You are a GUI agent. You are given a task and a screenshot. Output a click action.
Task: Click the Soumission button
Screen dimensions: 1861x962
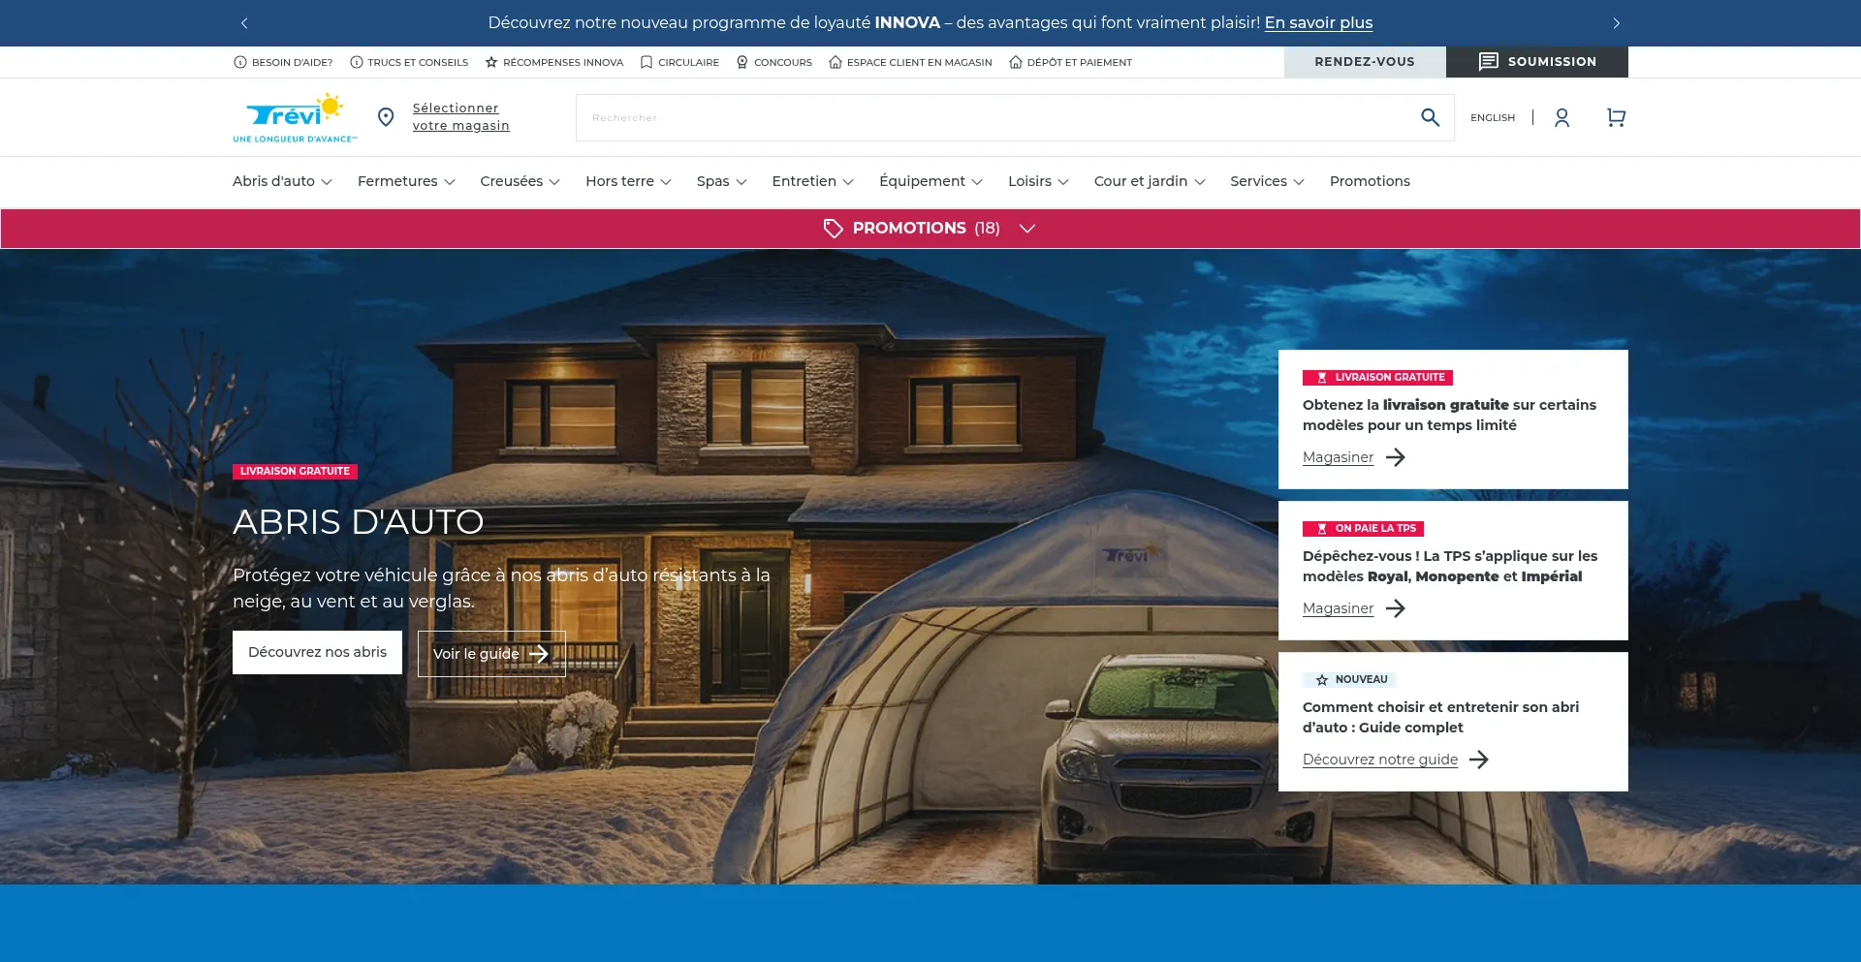coord(1536,62)
